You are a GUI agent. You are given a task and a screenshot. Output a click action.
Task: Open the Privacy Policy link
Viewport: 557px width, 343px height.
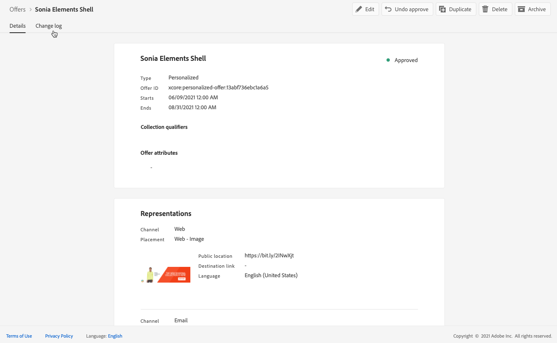59,336
